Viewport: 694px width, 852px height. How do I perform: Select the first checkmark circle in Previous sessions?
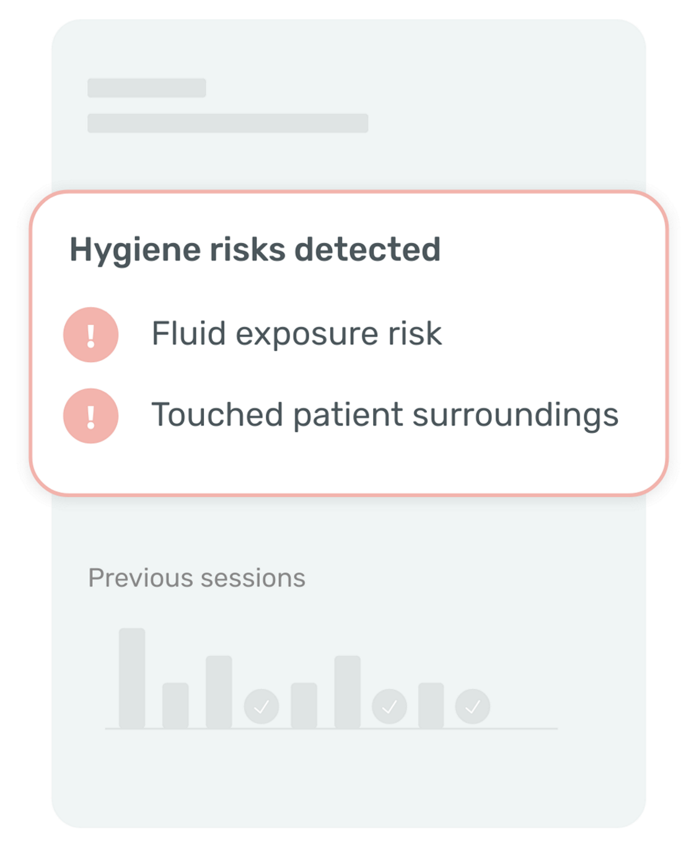click(x=261, y=706)
